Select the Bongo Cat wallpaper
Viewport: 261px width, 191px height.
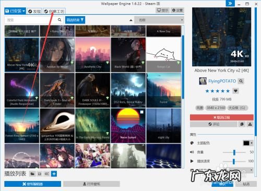(x=163, y=55)
